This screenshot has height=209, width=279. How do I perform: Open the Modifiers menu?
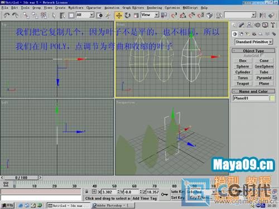(x=76, y=8)
